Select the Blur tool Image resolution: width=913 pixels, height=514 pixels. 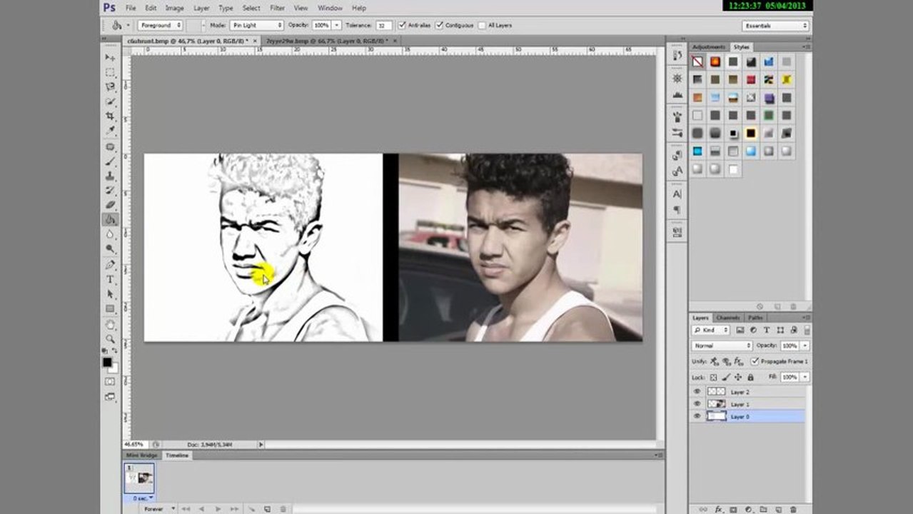[110, 234]
